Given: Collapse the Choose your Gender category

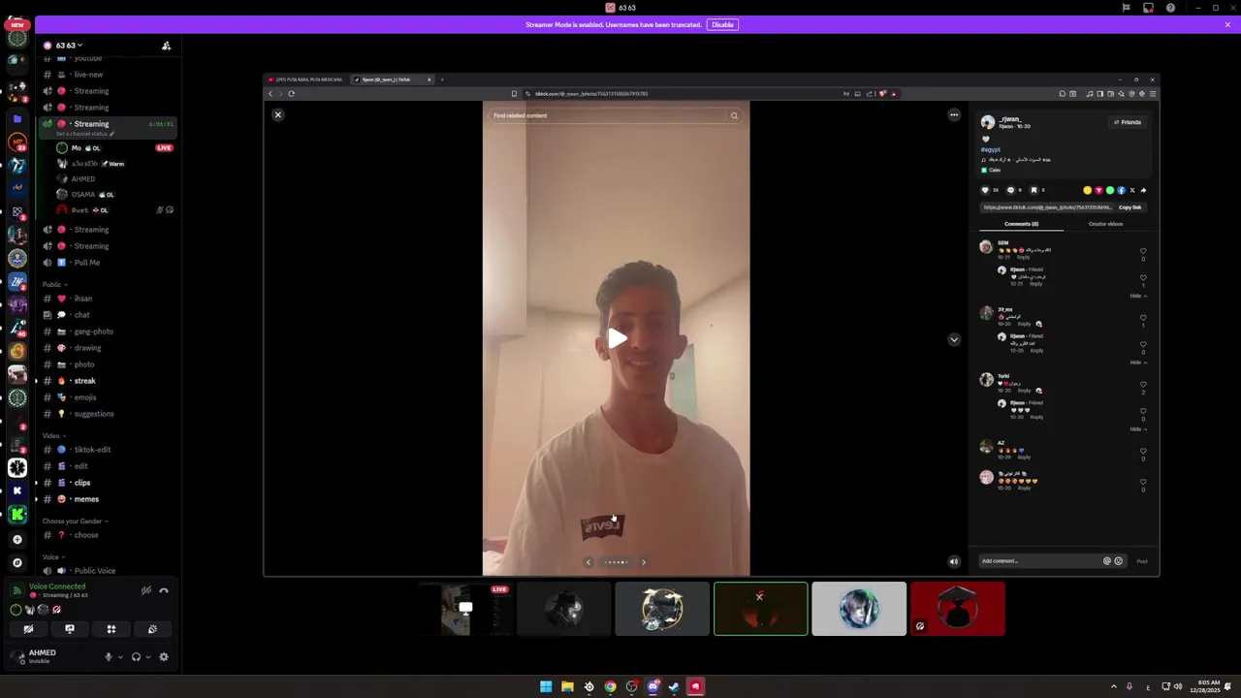Looking at the screenshot, I should (76, 522).
